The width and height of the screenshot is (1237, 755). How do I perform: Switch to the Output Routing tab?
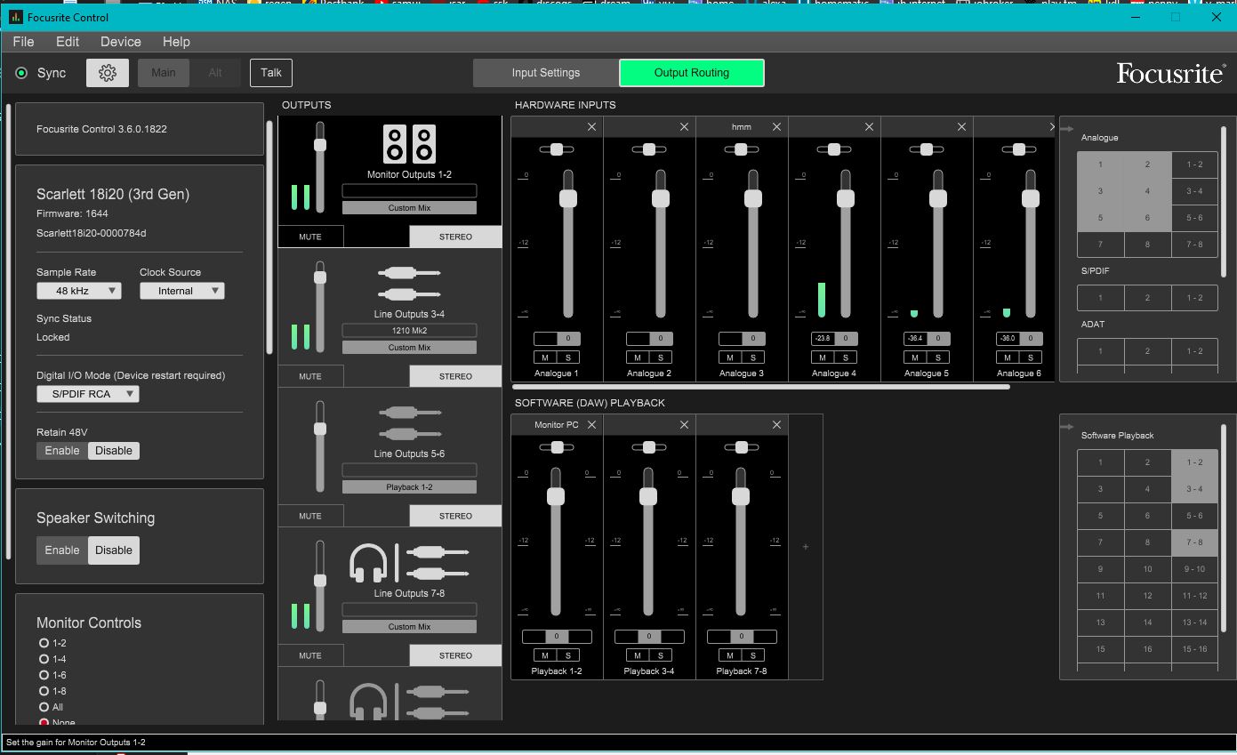[691, 73]
